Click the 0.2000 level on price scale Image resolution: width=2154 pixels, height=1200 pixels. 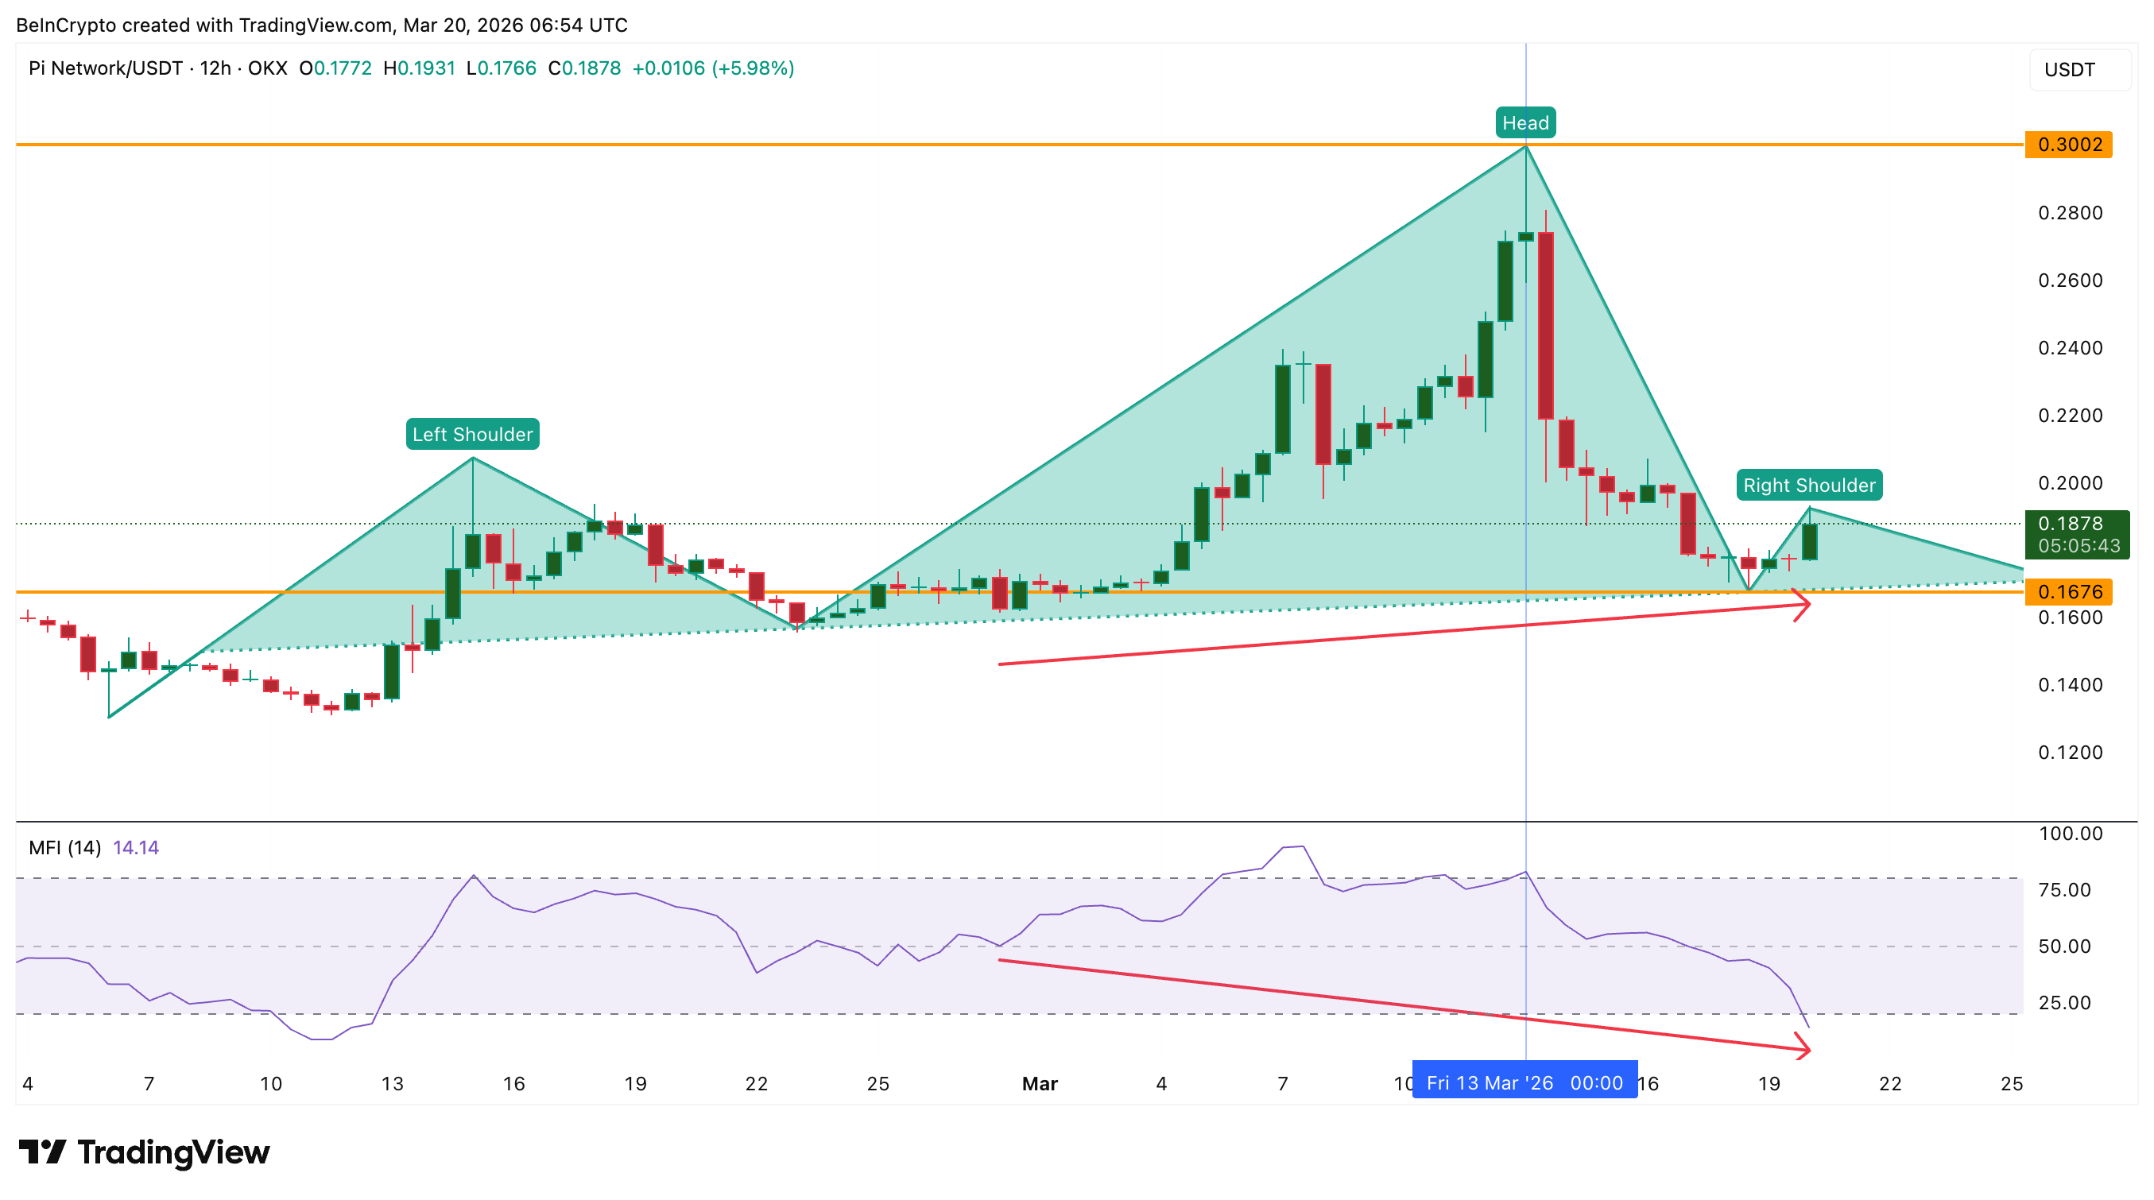coord(2070,483)
